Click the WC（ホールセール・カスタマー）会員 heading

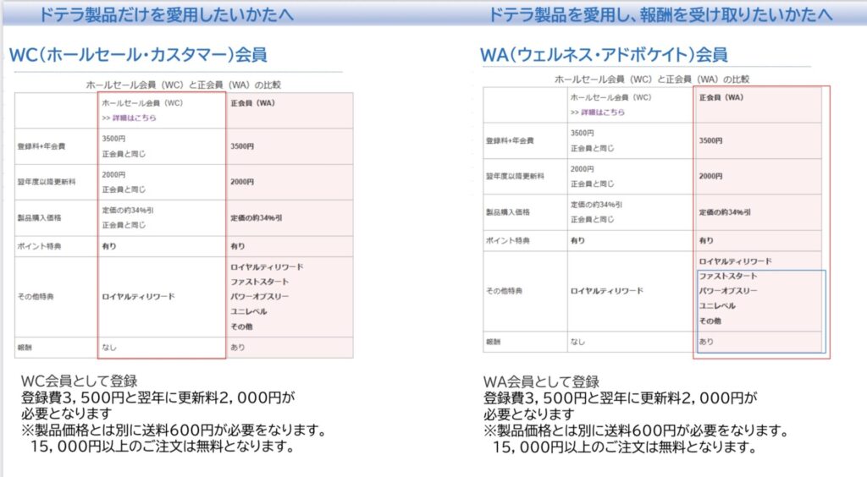click(138, 56)
